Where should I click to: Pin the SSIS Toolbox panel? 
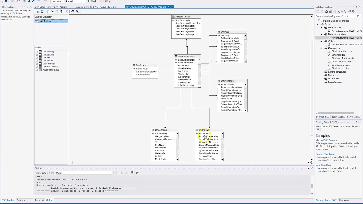[x=27, y=7]
